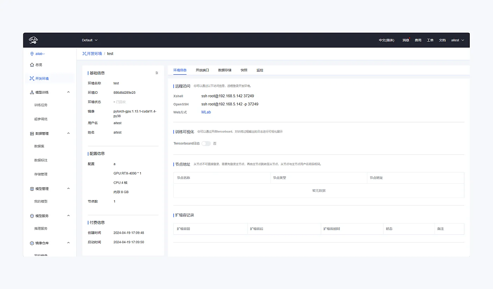This screenshot has width=493, height=289.
Task: Click the platform logo in header
Action: (33, 40)
